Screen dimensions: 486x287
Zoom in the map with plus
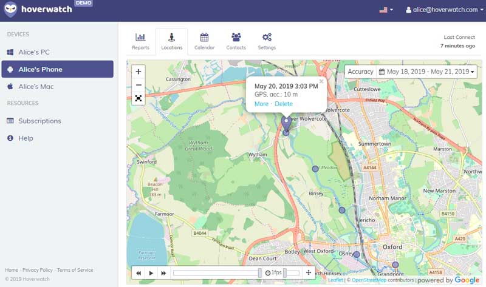click(x=139, y=72)
